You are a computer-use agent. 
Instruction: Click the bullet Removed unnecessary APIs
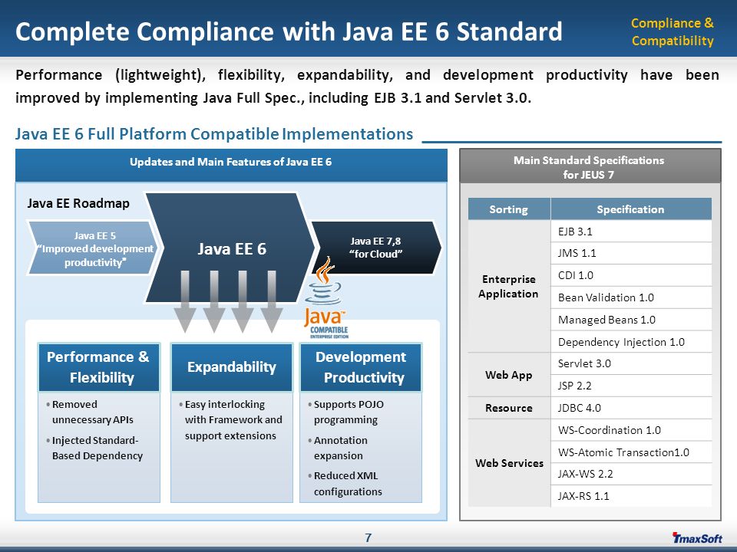[x=90, y=412]
